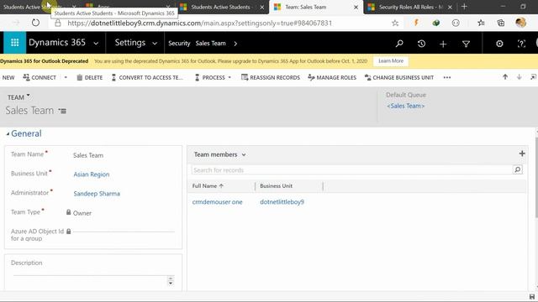Add a team member with the plus icon
This screenshot has height=302, width=538.
click(522, 154)
